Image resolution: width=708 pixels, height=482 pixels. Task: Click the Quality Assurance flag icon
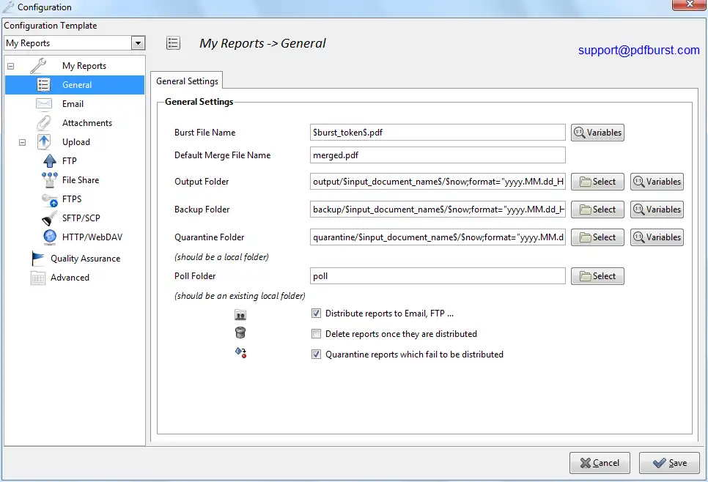(x=38, y=259)
